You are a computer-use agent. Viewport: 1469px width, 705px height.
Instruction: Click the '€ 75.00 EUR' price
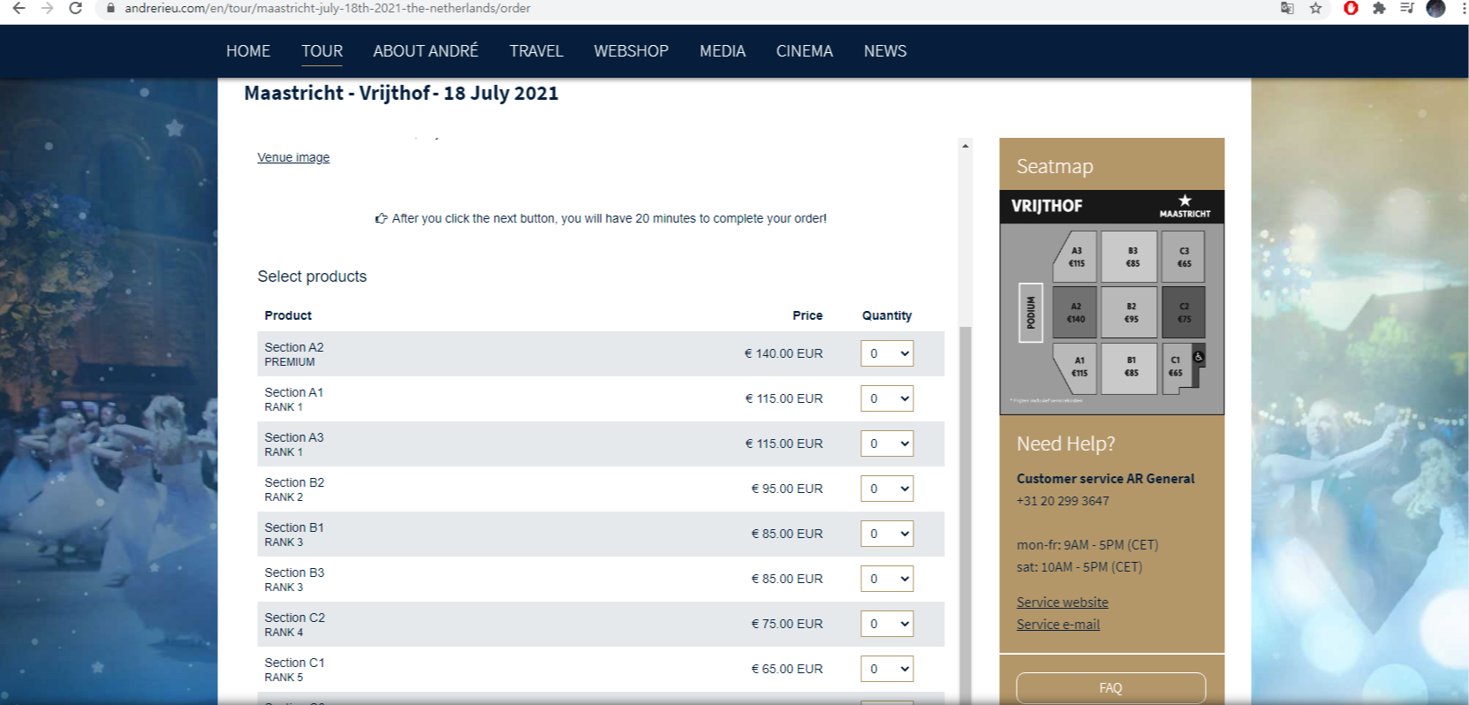(787, 624)
